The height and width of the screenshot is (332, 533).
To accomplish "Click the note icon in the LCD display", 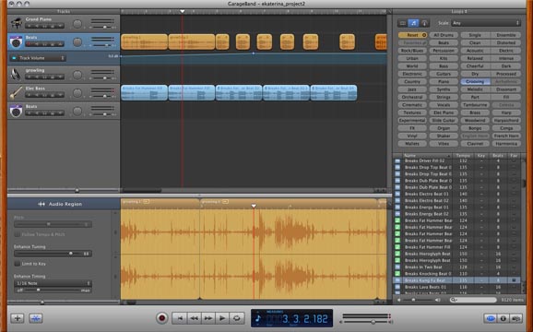I will [258, 319].
